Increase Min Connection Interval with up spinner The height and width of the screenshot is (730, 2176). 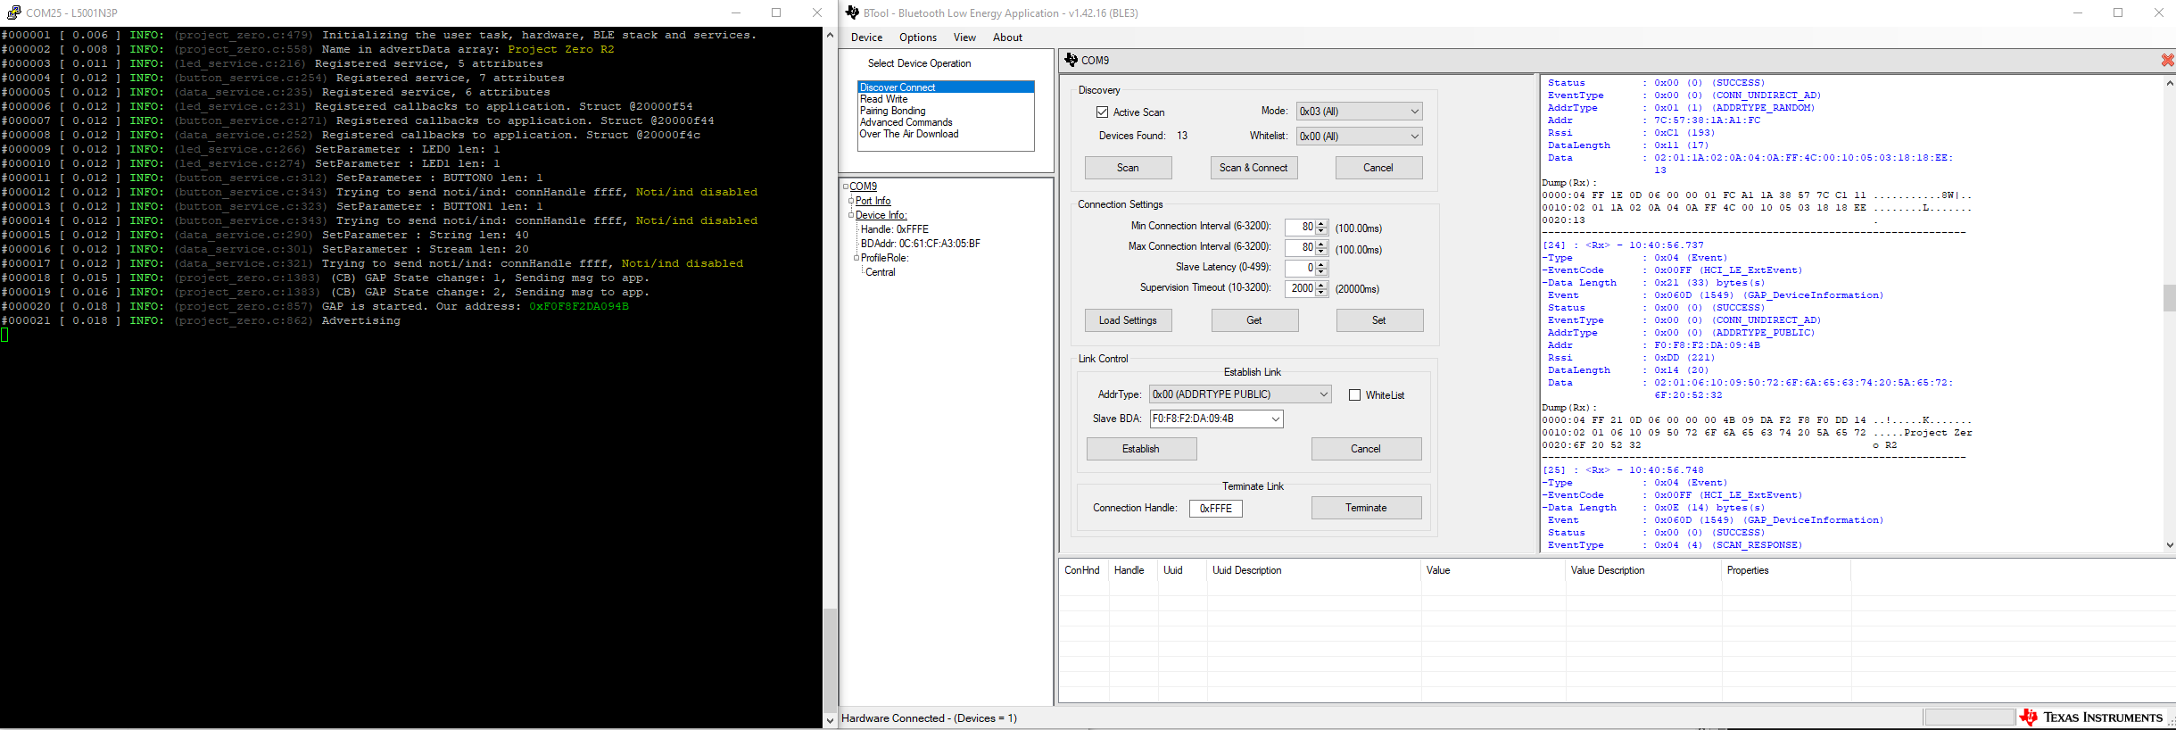(x=1322, y=223)
